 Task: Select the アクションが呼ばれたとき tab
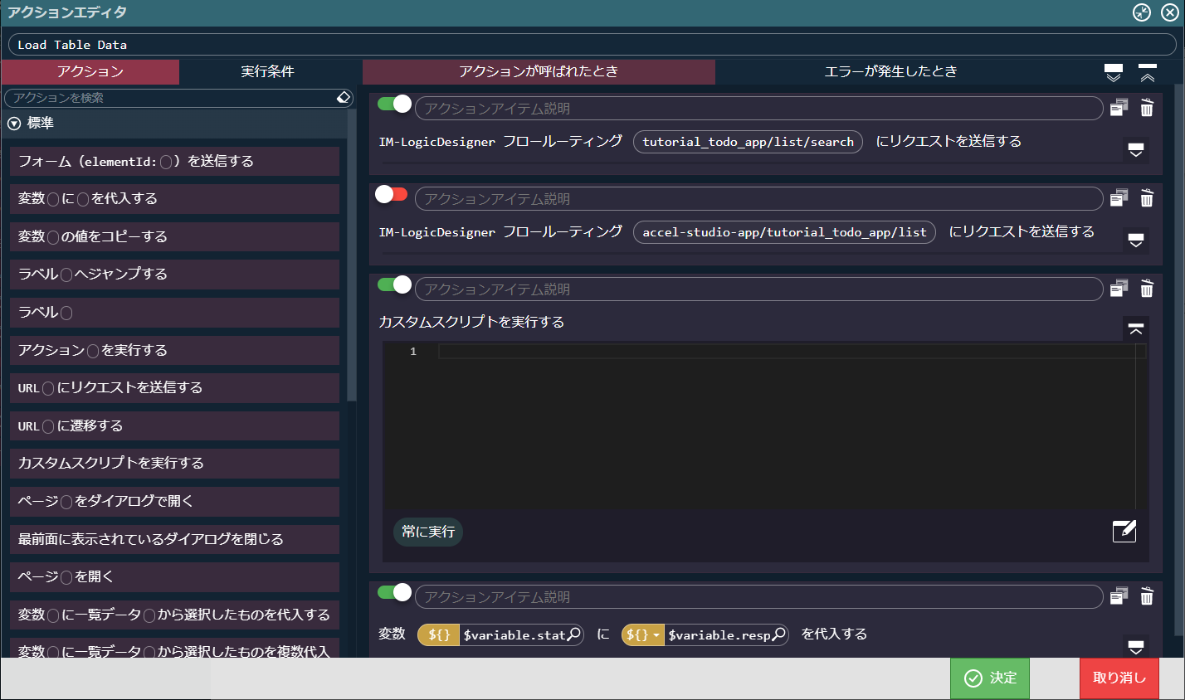pyautogui.click(x=539, y=71)
